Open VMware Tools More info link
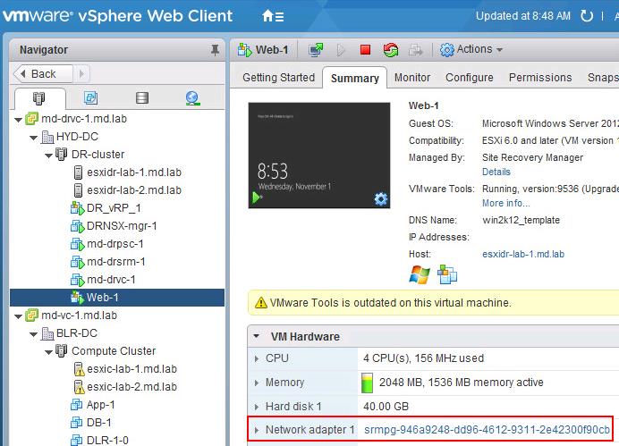 click(x=505, y=203)
